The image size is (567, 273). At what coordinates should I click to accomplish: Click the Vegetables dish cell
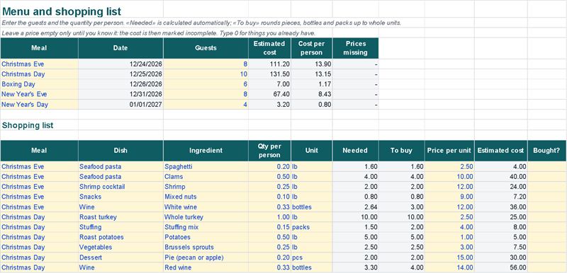(120, 248)
